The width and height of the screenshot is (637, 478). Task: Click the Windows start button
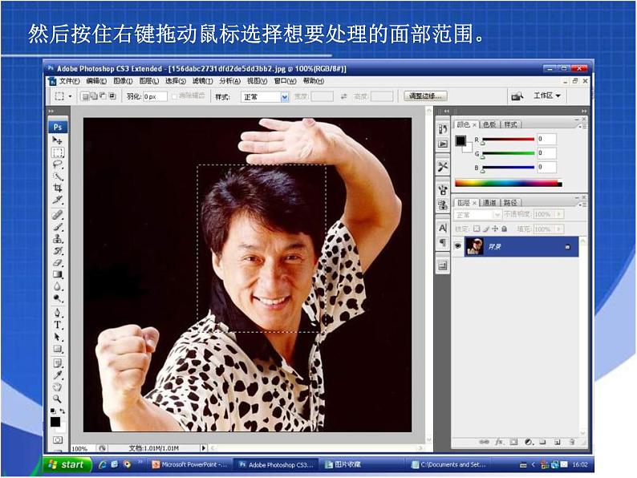click(x=67, y=464)
